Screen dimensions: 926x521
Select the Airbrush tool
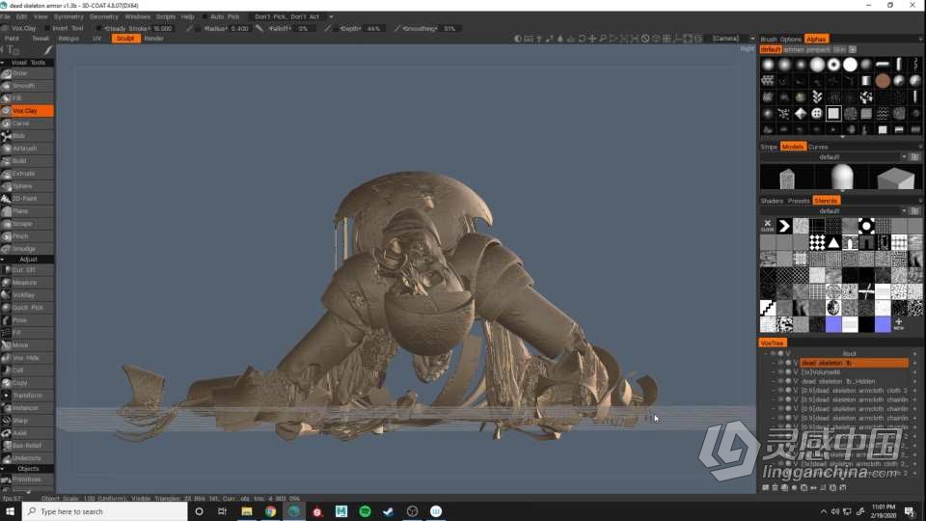point(27,149)
